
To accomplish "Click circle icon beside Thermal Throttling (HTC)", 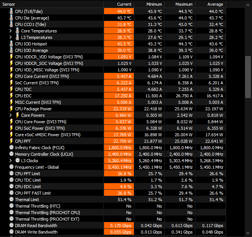I will pos(11,206).
